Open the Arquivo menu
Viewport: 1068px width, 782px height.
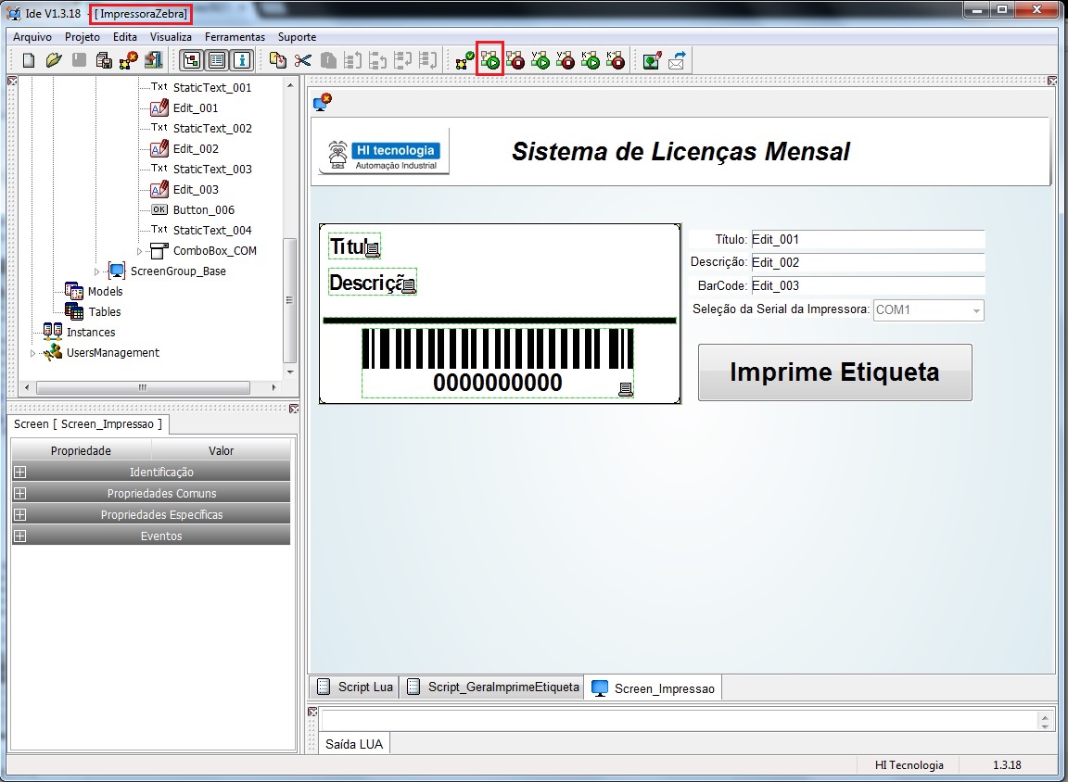(32, 37)
